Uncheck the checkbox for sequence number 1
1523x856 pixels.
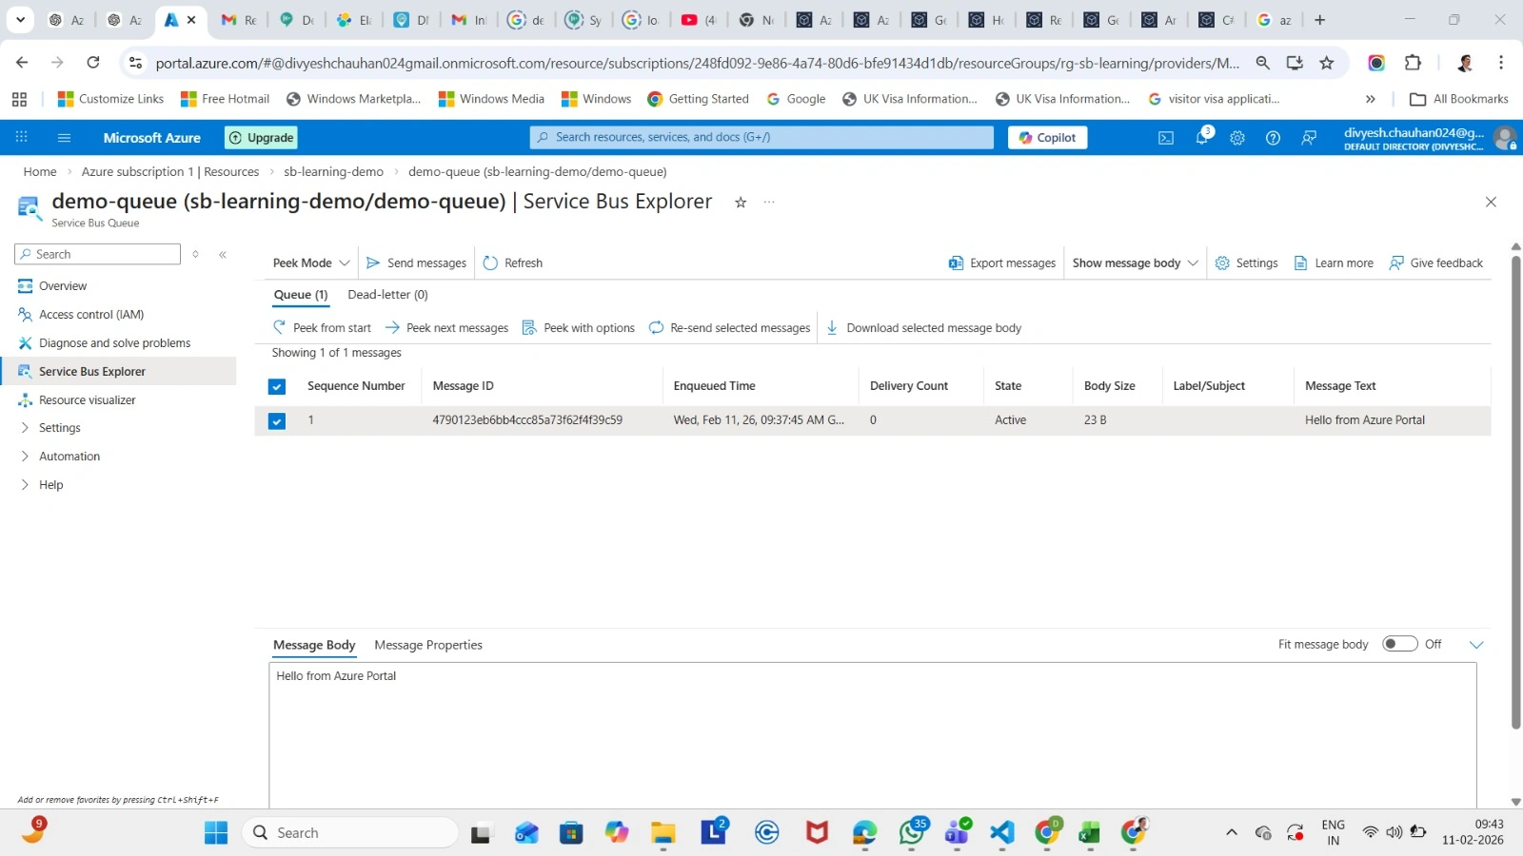(x=277, y=420)
